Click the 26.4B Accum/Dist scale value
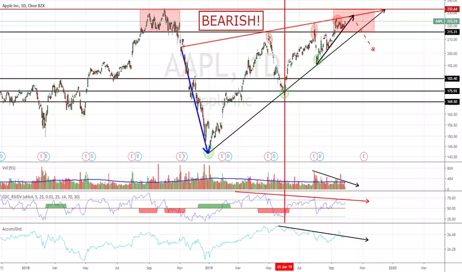This screenshot has height=272, width=462. (x=452, y=234)
